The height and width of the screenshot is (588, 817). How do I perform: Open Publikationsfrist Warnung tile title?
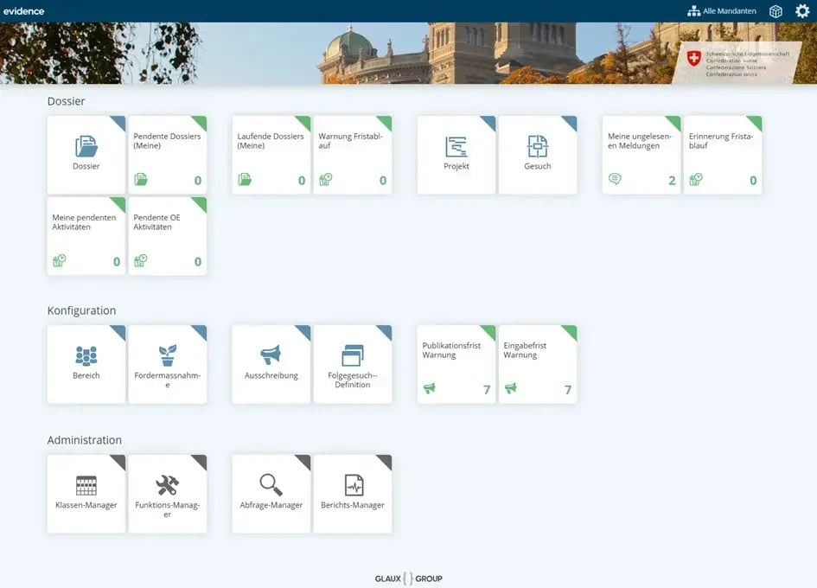point(451,350)
